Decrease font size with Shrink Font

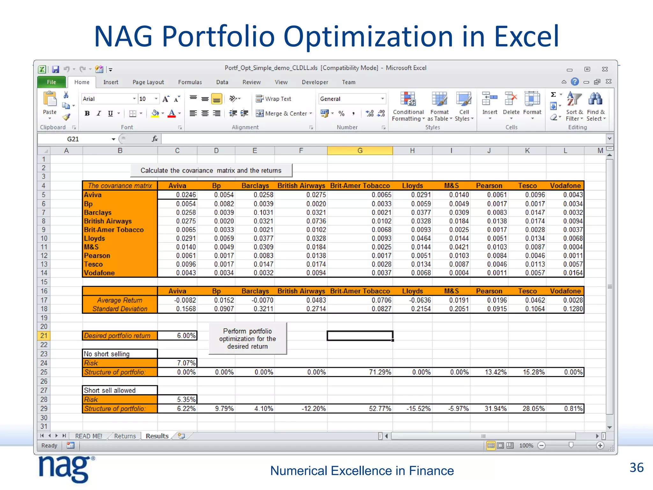tap(177, 99)
